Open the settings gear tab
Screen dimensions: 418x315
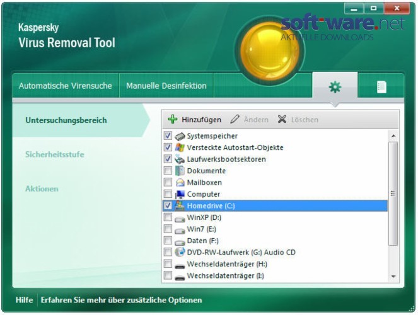point(335,86)
